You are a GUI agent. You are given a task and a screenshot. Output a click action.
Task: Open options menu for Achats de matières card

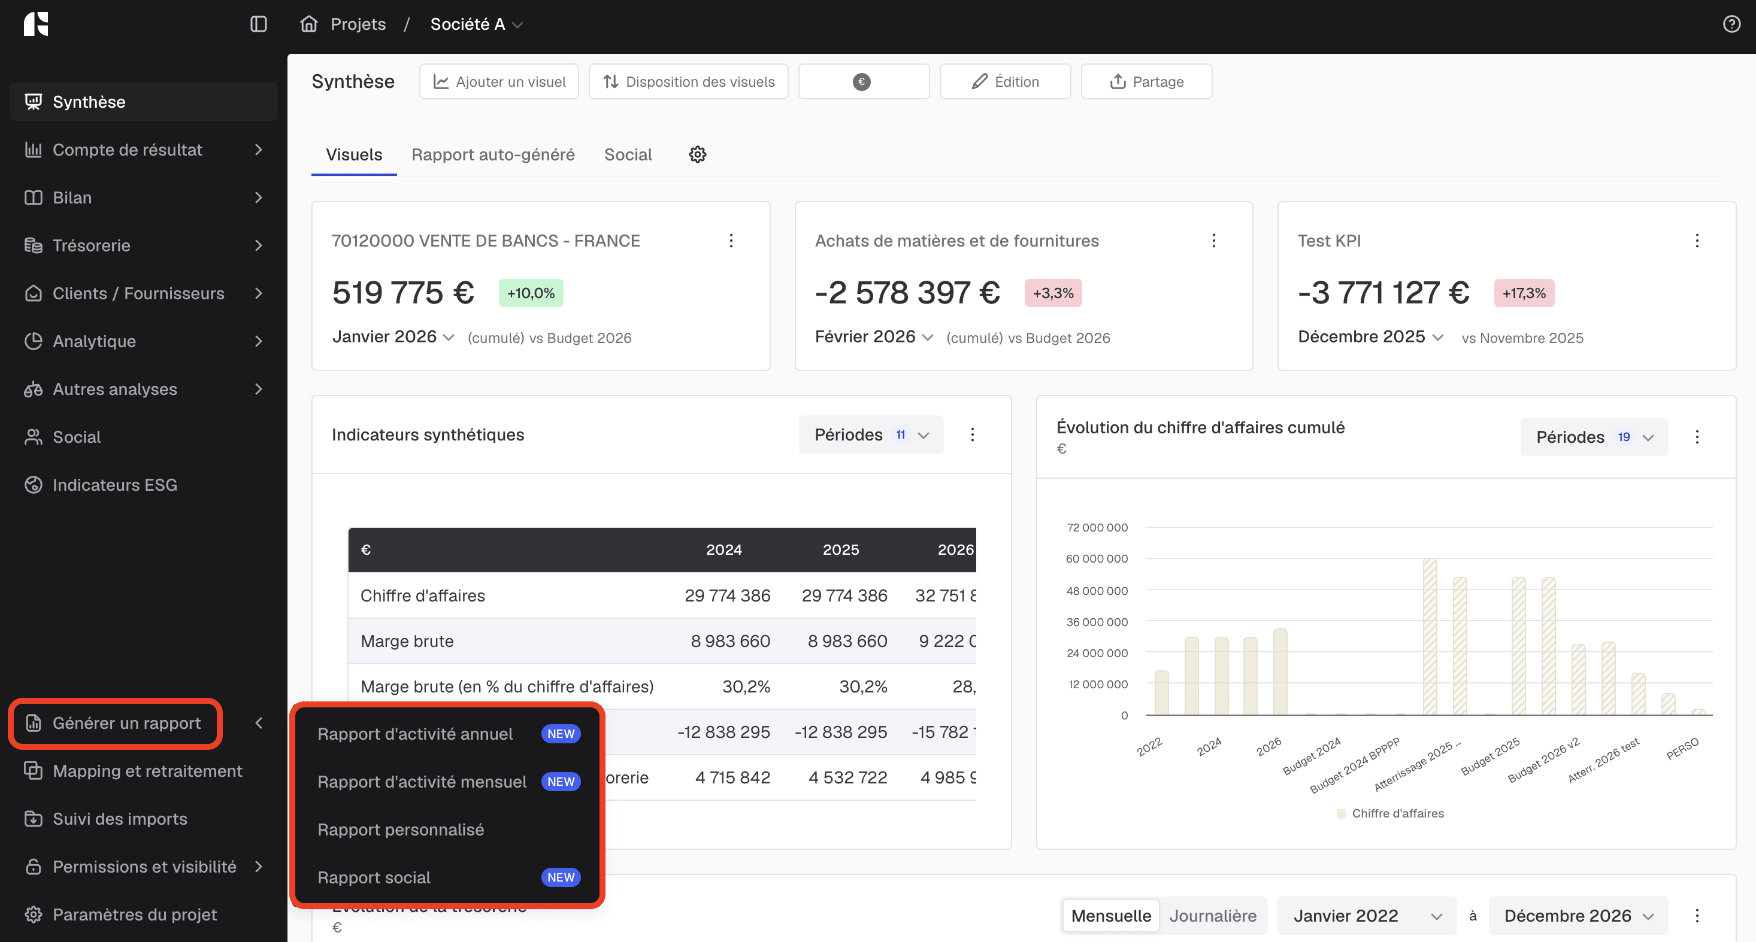tap(1213, 241)
